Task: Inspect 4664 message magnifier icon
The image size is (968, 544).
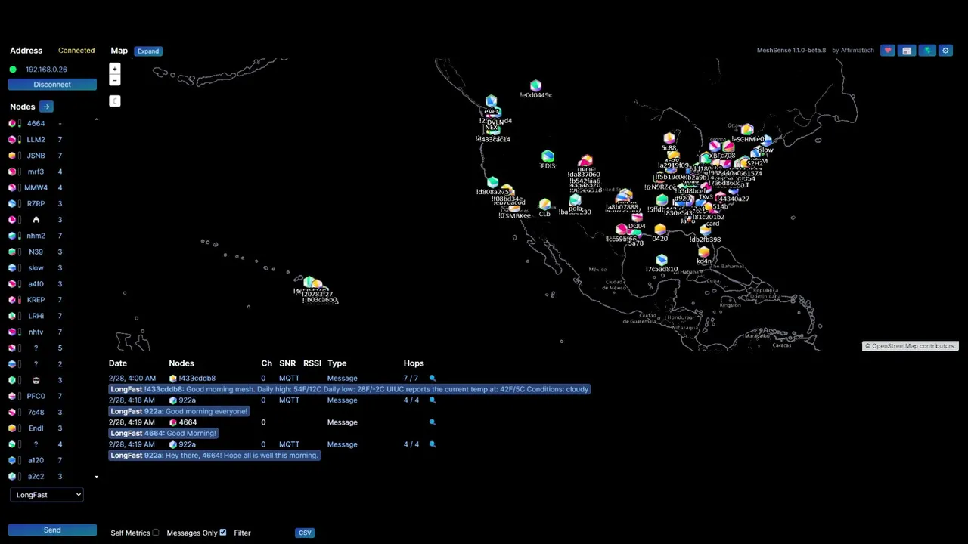Action: pos(433,422)
